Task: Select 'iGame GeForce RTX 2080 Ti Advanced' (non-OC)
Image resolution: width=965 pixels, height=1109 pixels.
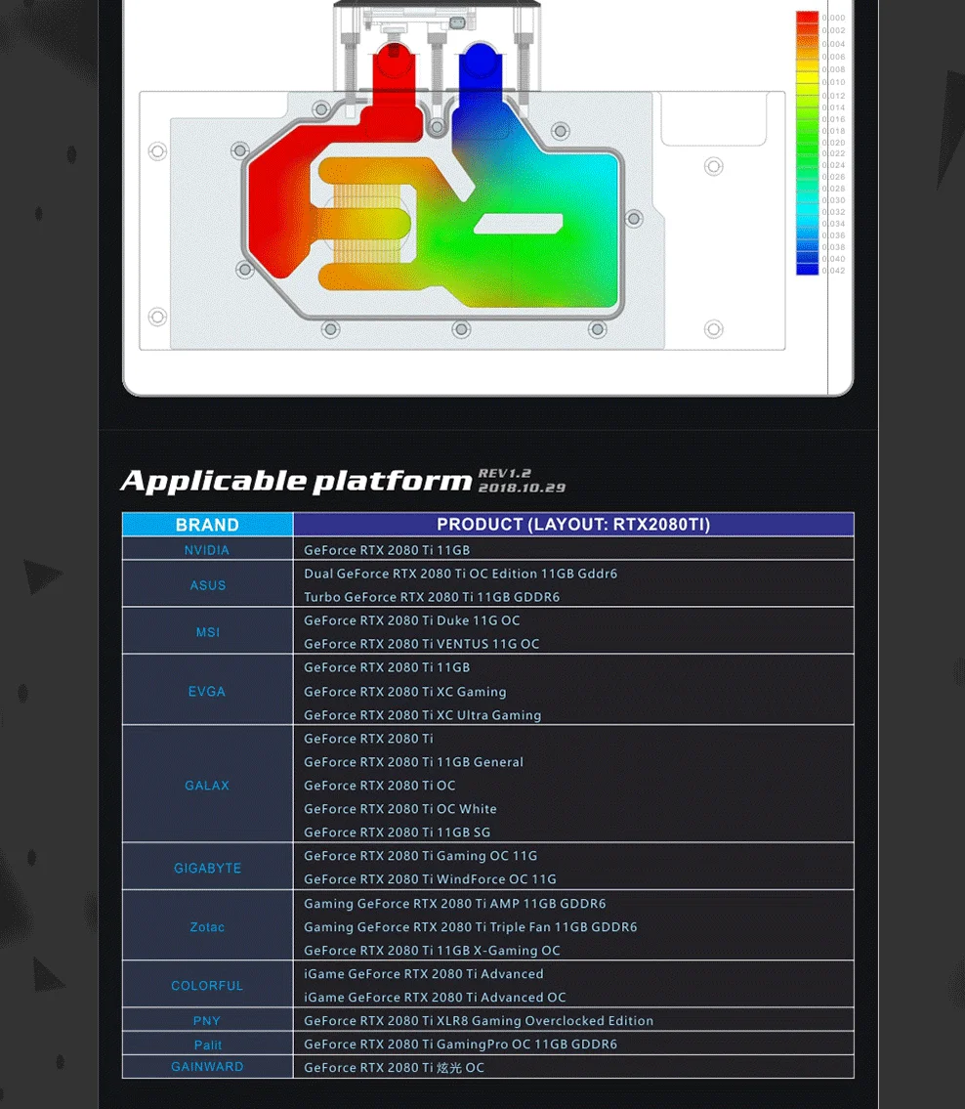Action: (x=424, y=974)
